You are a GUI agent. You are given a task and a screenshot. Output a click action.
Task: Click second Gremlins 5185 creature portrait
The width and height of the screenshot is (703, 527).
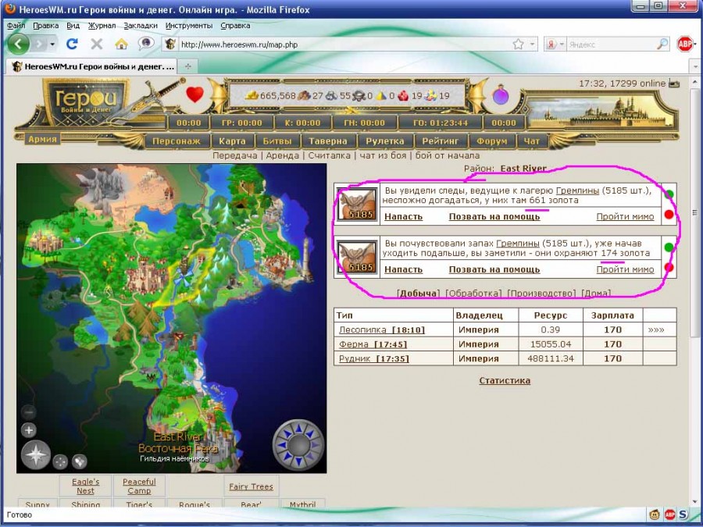click(357, 257)
